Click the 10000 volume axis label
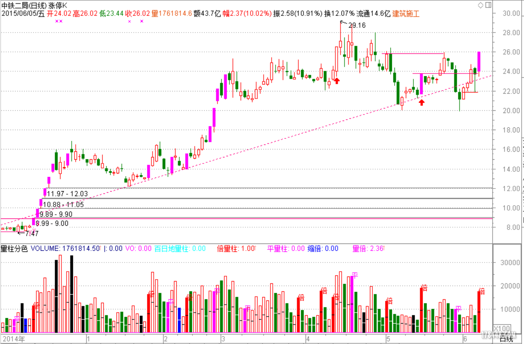Image resolution: width=524 pixels, height=344 pixels. point(510,309)
